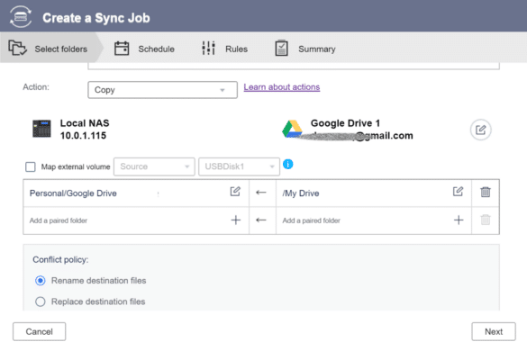
Task: Click the Google Drive logo icon
Action: coord(292,129)
